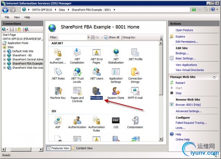Click Edit Permissions link

187,42
